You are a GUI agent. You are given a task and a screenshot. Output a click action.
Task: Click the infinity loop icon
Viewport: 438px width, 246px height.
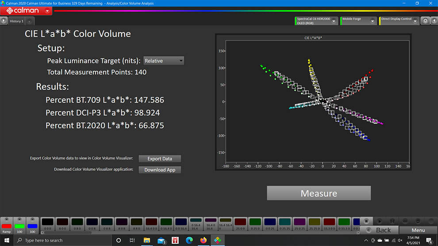(x=405, y=221)
